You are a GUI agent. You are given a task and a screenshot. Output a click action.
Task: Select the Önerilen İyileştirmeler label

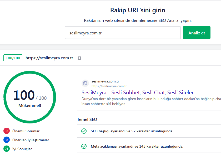(31, 140)
